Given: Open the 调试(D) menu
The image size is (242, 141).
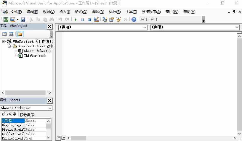Looking at the screenshot, I should (x=98, y=12).
